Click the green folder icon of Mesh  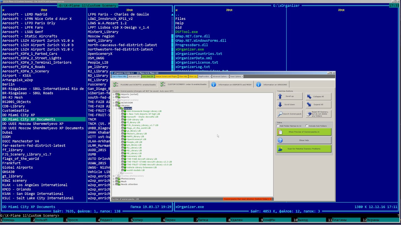(119, 181)
